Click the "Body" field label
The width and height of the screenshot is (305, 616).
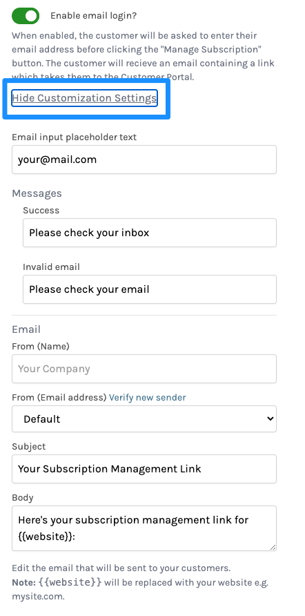pyautogui.click(x=22, y=497)
